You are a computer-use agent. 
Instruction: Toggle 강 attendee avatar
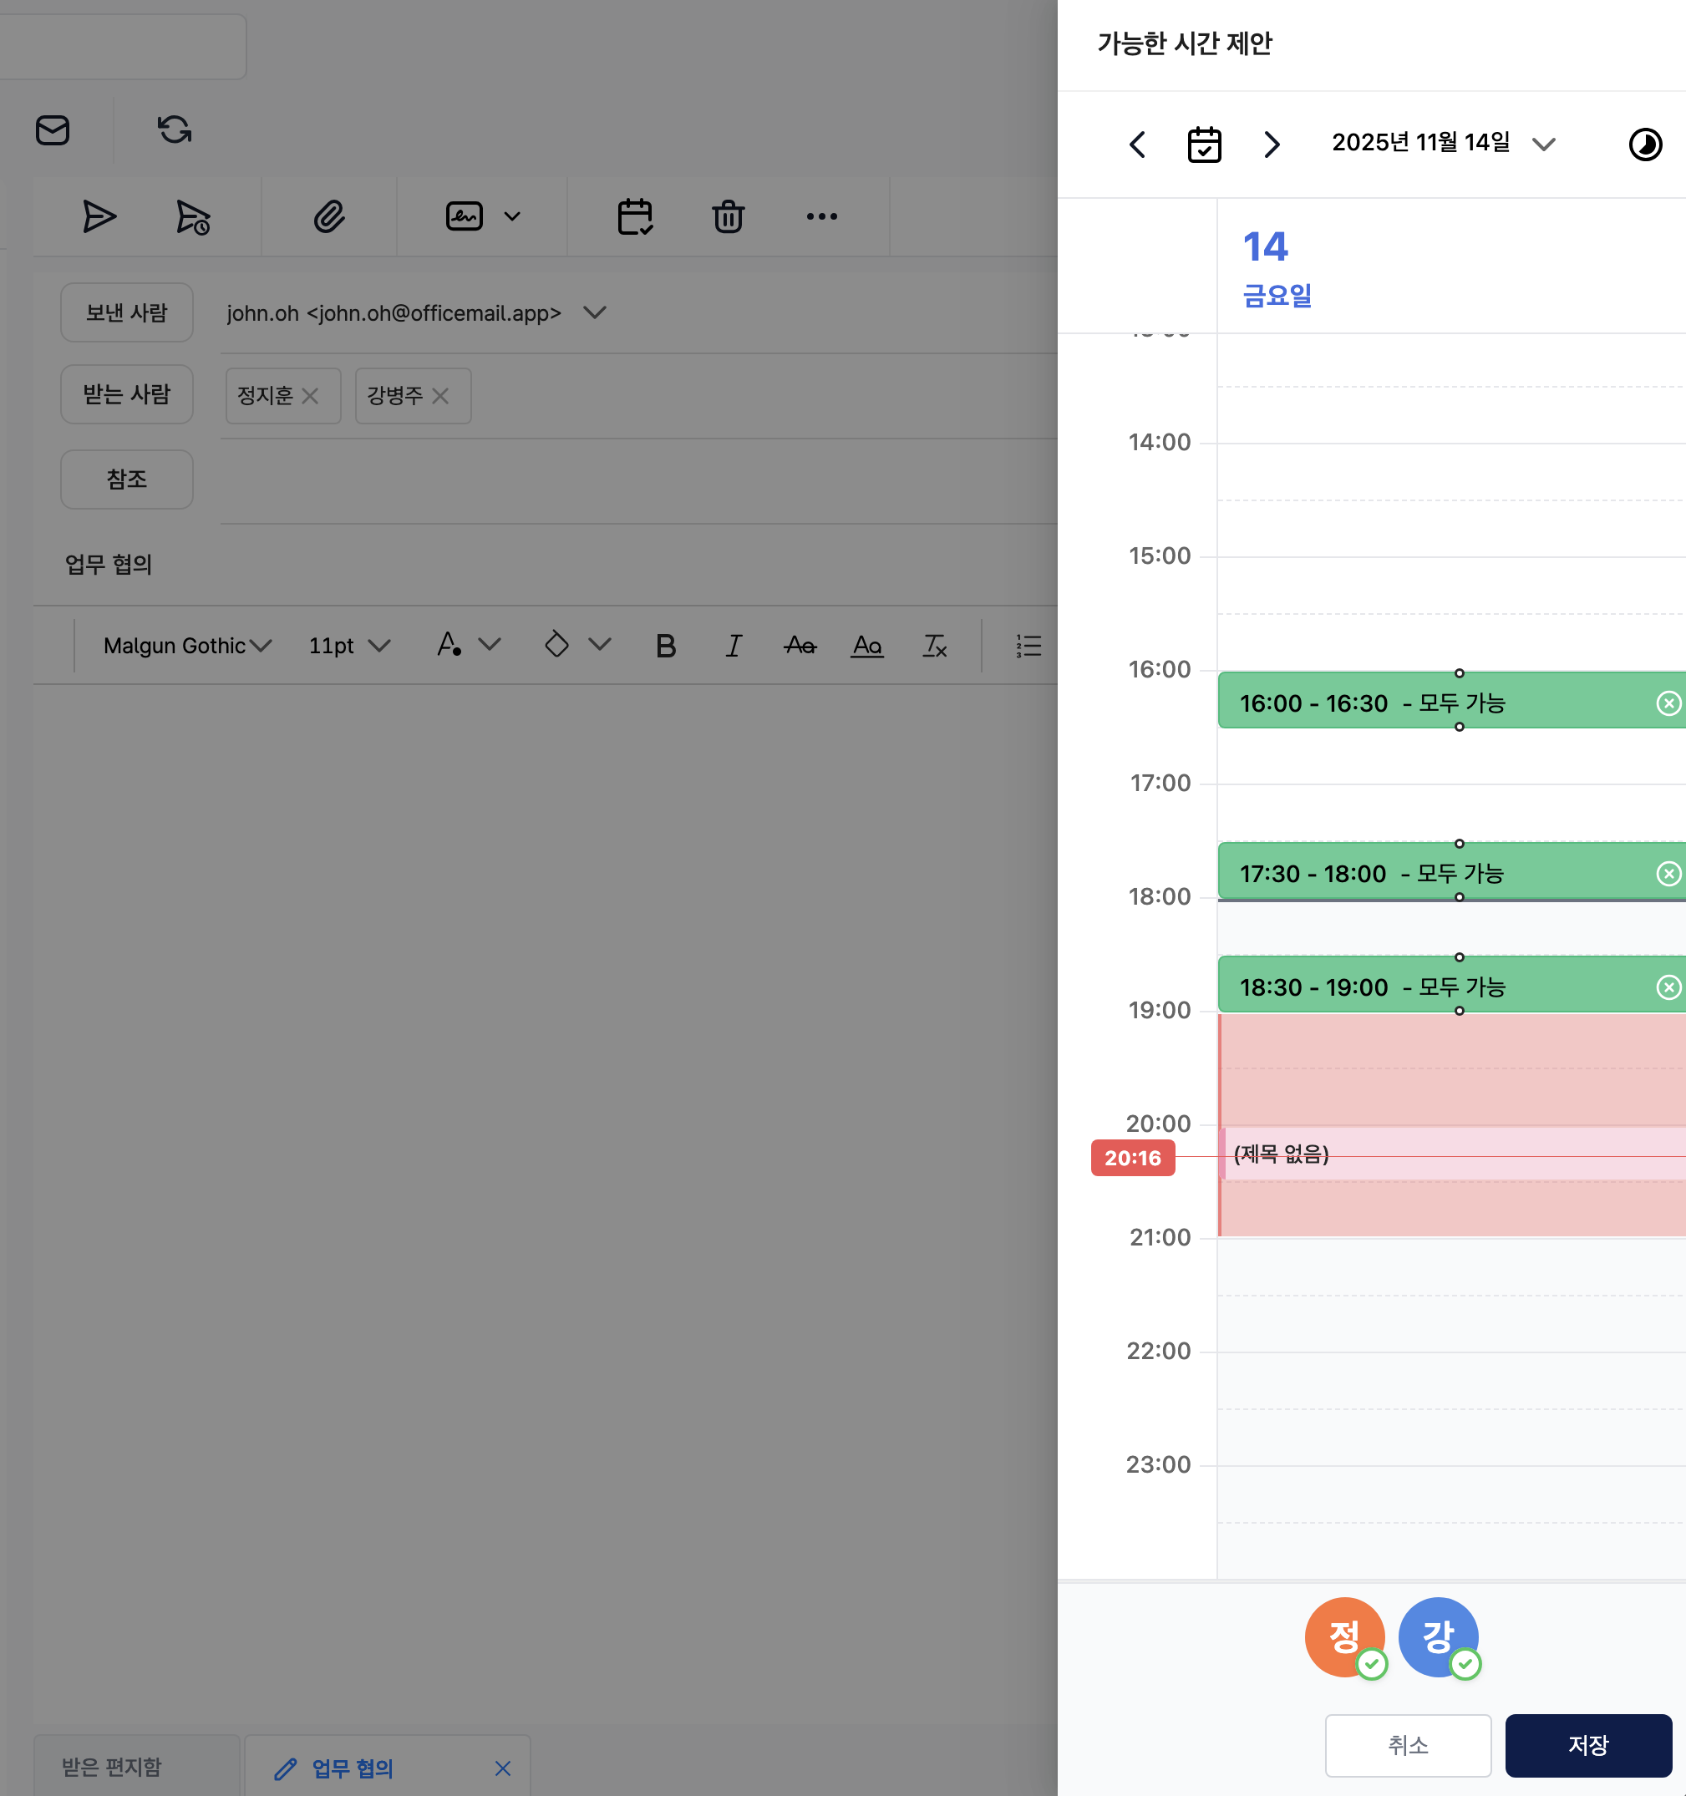1438,1636
